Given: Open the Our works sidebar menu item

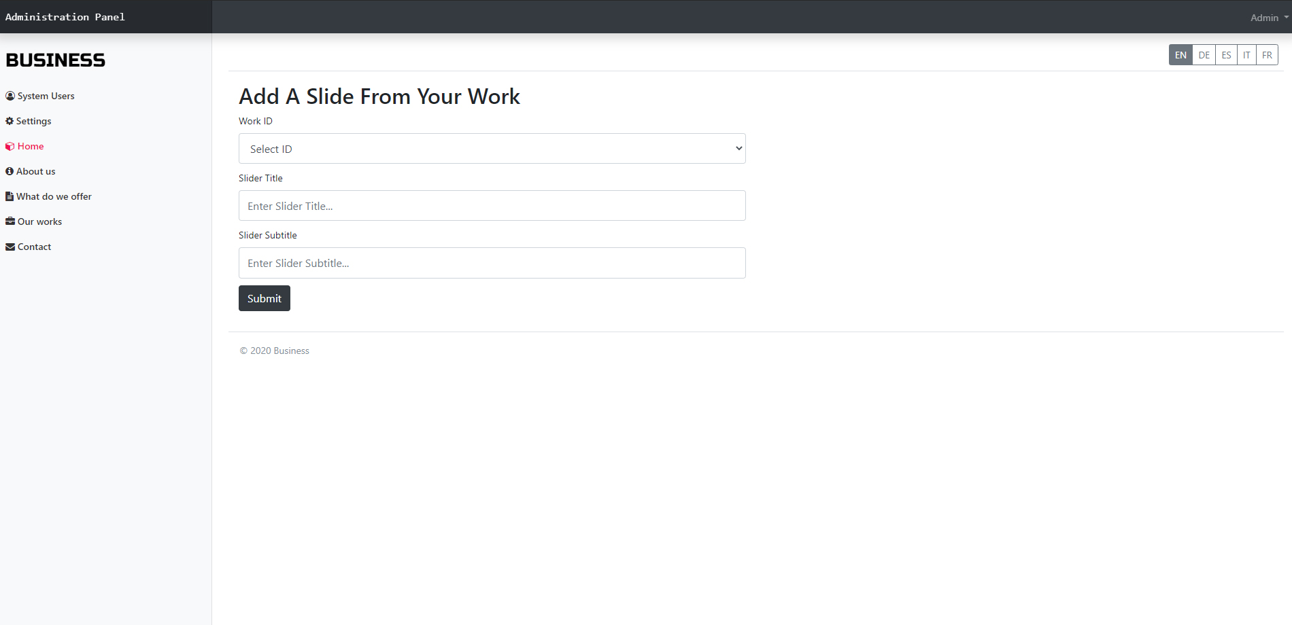Looking at the screenshot, I should (34, 221).
